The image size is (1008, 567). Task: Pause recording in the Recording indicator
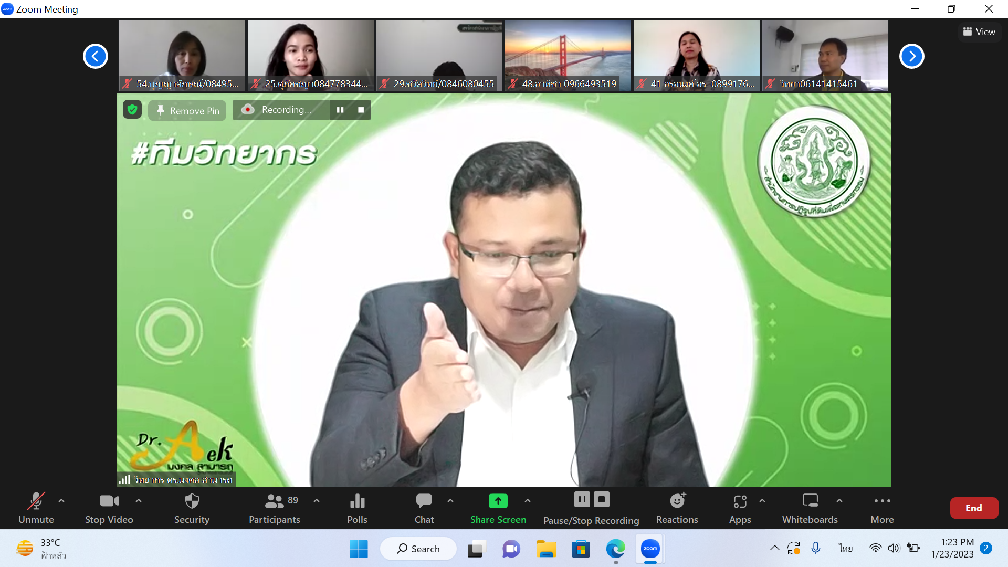(x=340, y=110)
